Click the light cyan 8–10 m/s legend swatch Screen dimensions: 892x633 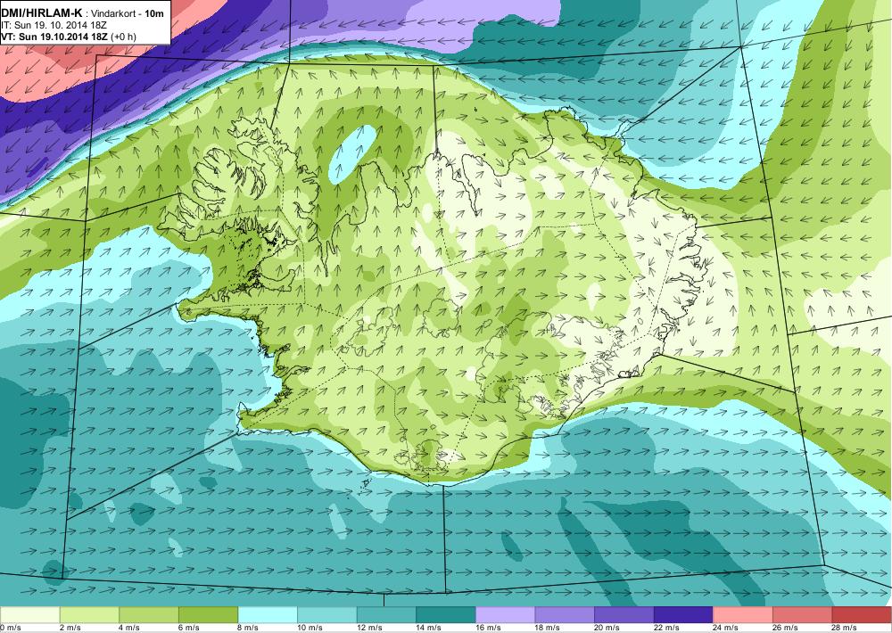[268, 615]
